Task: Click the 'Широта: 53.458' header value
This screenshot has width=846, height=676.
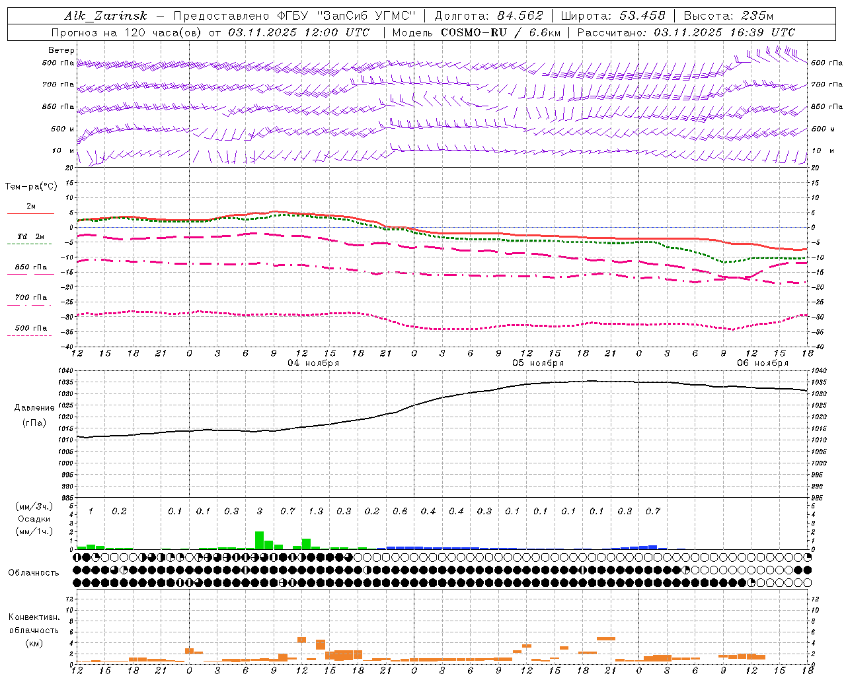Action: pyautogui.click(x=613, y=16)
